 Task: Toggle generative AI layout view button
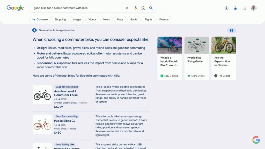click(231, 30)
